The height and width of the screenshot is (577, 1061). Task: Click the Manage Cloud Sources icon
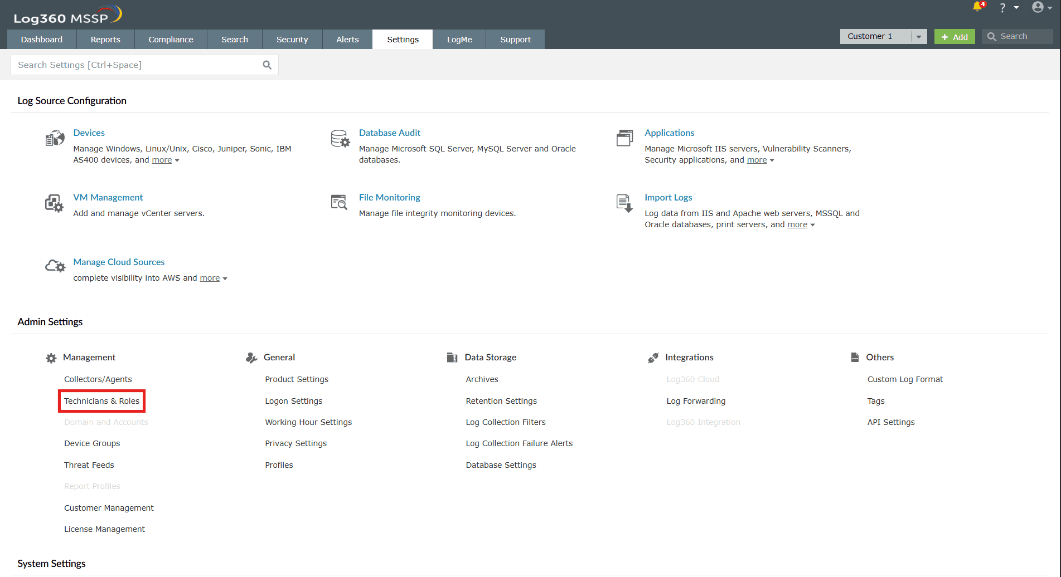(55, 266)
